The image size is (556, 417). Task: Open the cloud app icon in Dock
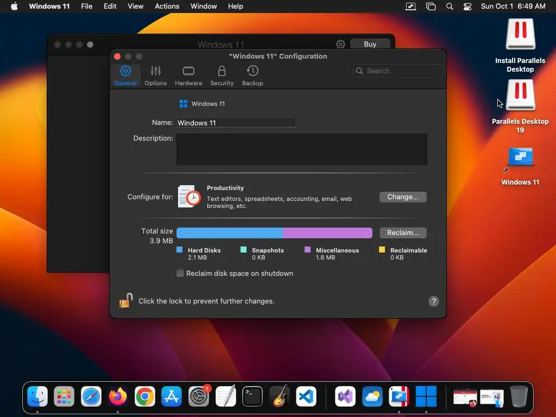372,396
